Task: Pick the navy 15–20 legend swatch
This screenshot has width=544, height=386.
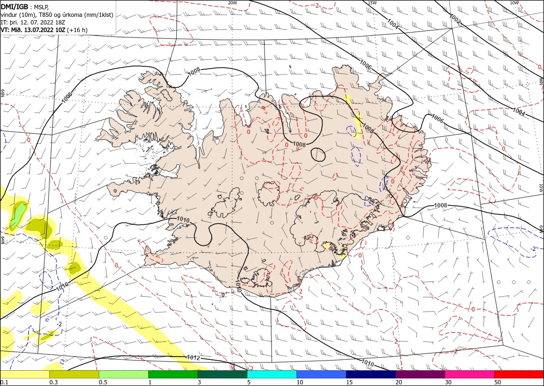Action: click(371, 374)
